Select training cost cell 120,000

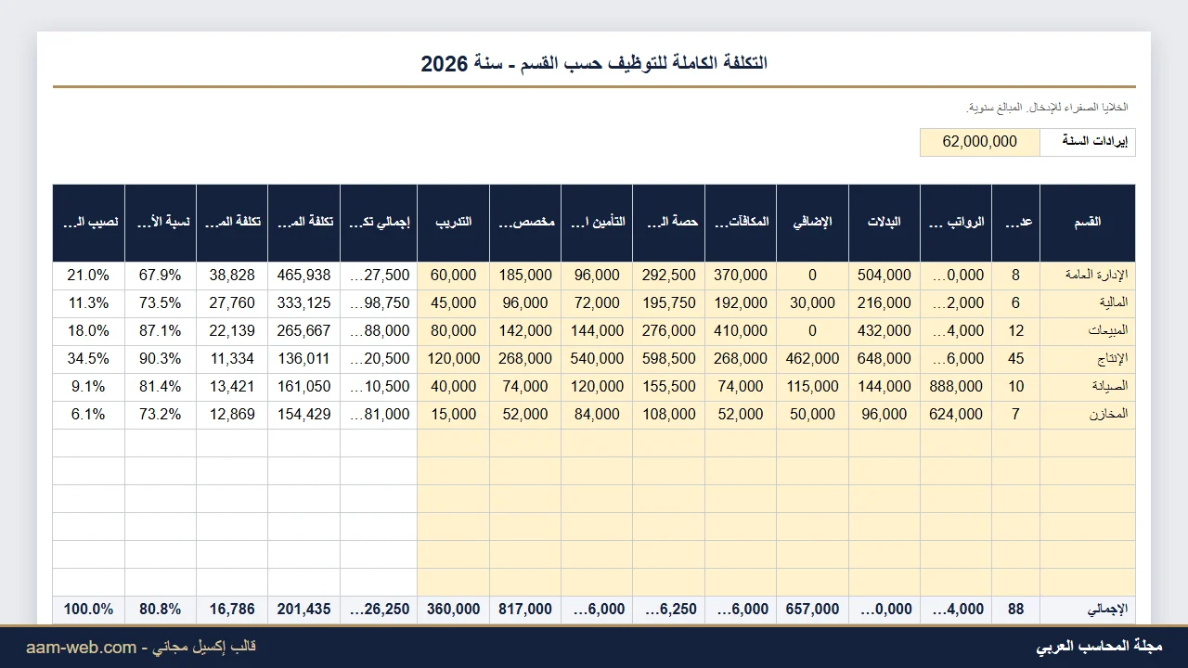pyautogui.click(x=453, y=359)
